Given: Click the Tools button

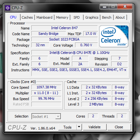Looking at the screenshot, I should point(67,127).
